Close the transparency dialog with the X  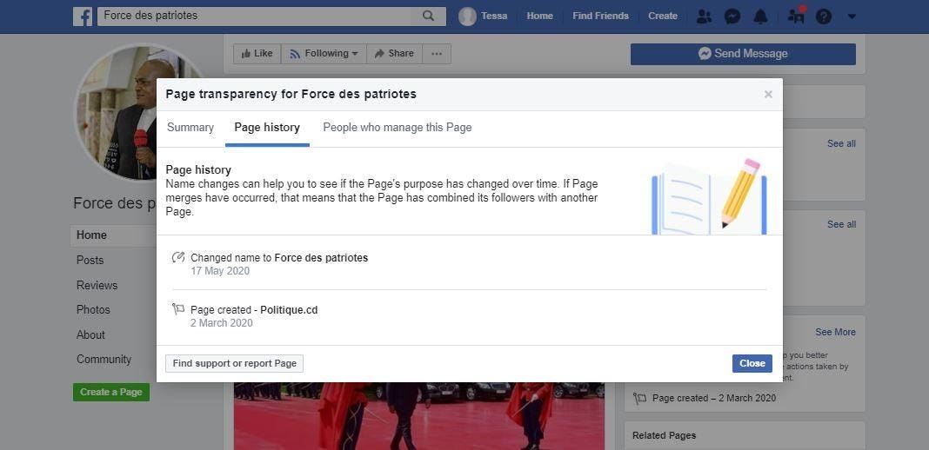(x=768, y=94)
